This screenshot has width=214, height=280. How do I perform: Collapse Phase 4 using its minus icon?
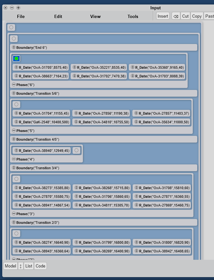pyautogui.click(x=14, y=159)
